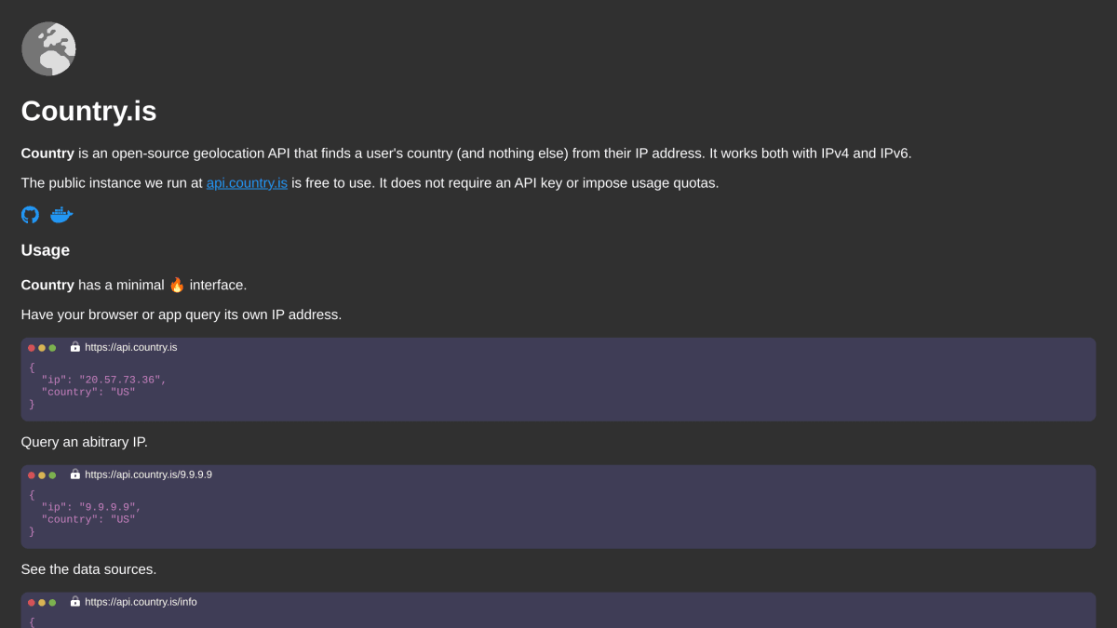Viewport: 1117px width, 628px height.
Task: Click the lock icon beside https://api.country.is
Action: (x=75, y=347)
